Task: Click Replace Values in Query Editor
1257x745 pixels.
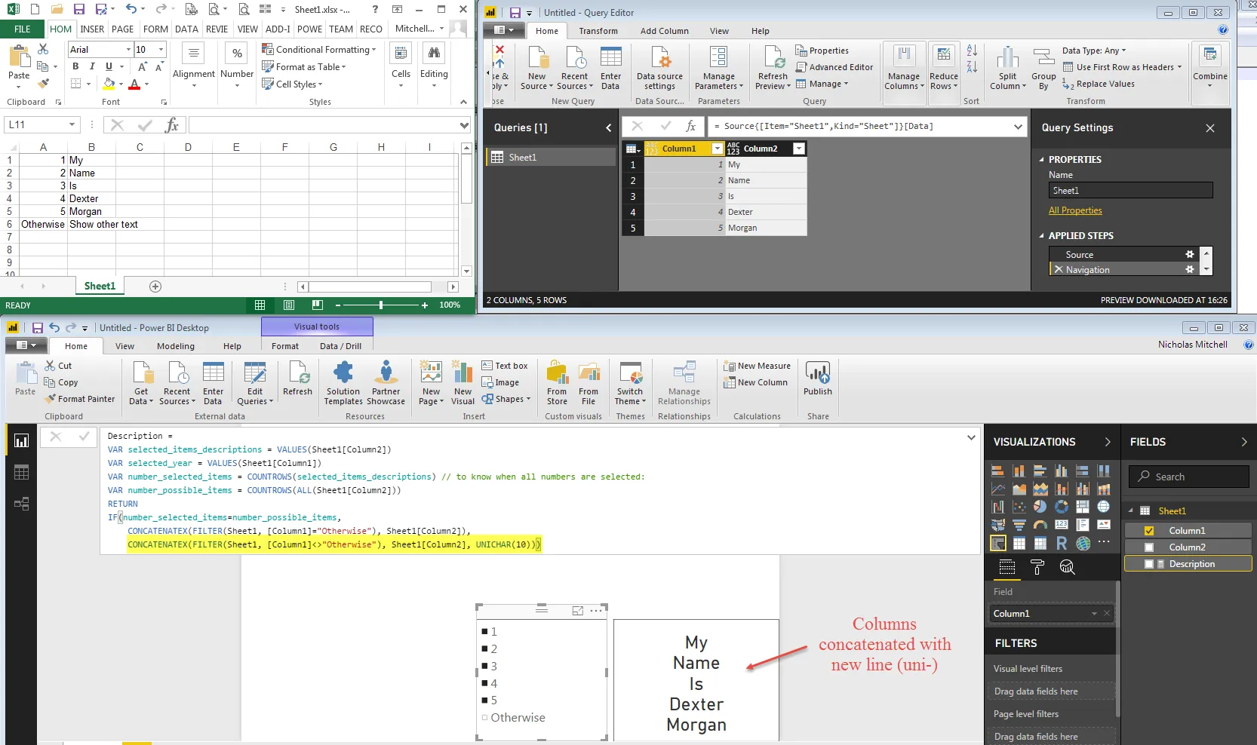Action: click(1099, 84)
